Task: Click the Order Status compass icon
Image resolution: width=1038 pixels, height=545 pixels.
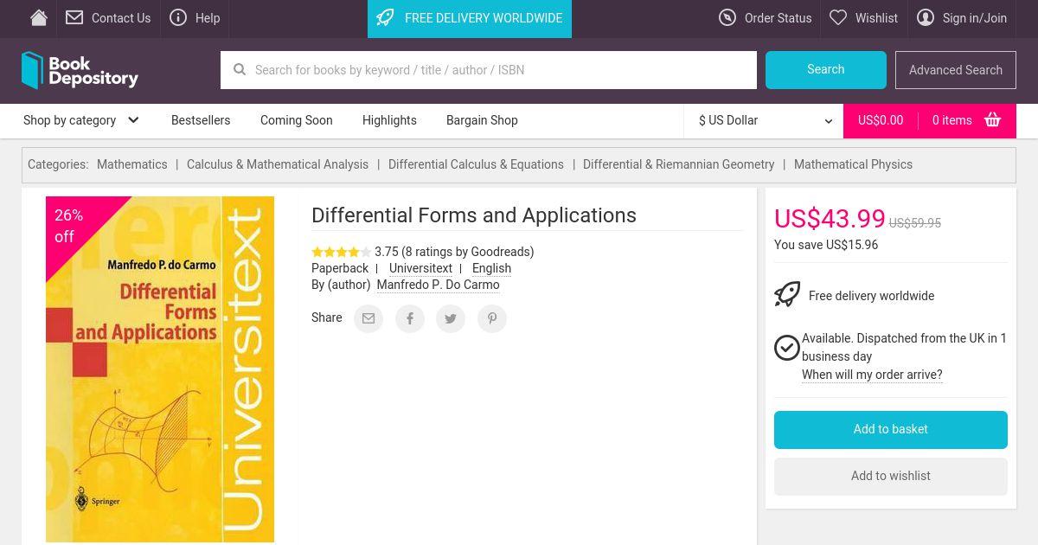Action: pyautogui.click(x=727, y=17)
